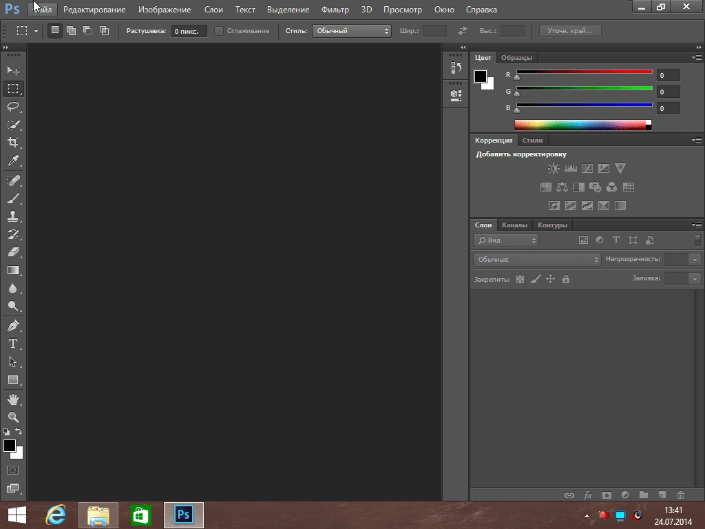The image size is (705, 529).
Task: Open the History panel icon
Action: tap(456, 68)
